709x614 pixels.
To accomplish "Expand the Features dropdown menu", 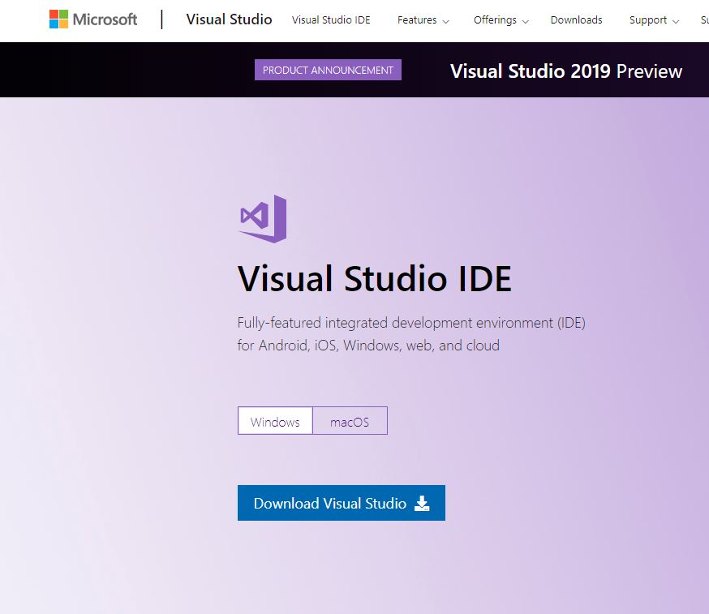I will point(423,20).
